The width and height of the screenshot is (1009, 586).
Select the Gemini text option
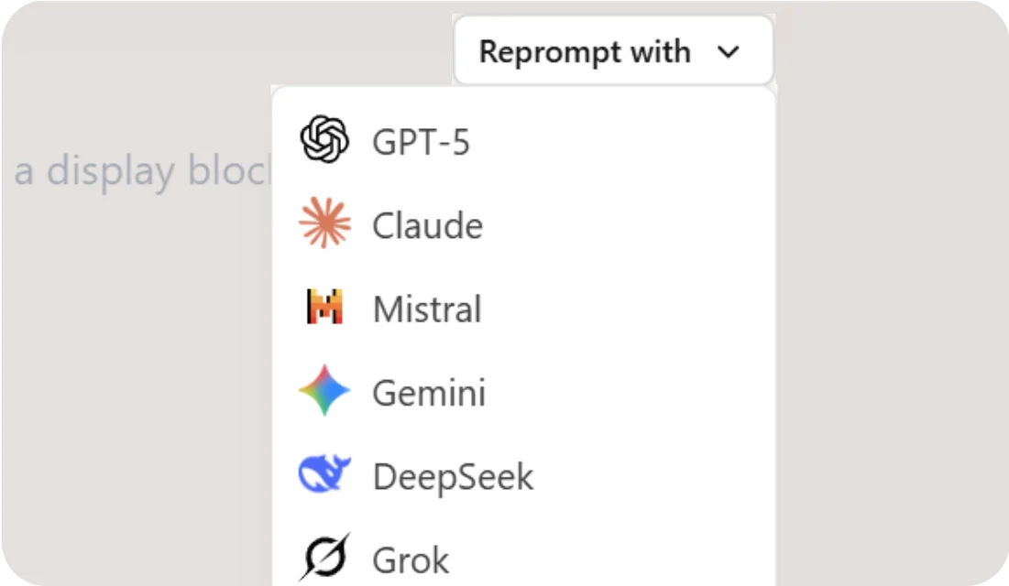429,393
